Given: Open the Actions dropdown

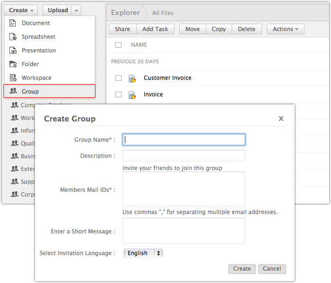Looking at the screenshot, I should 285,29.
